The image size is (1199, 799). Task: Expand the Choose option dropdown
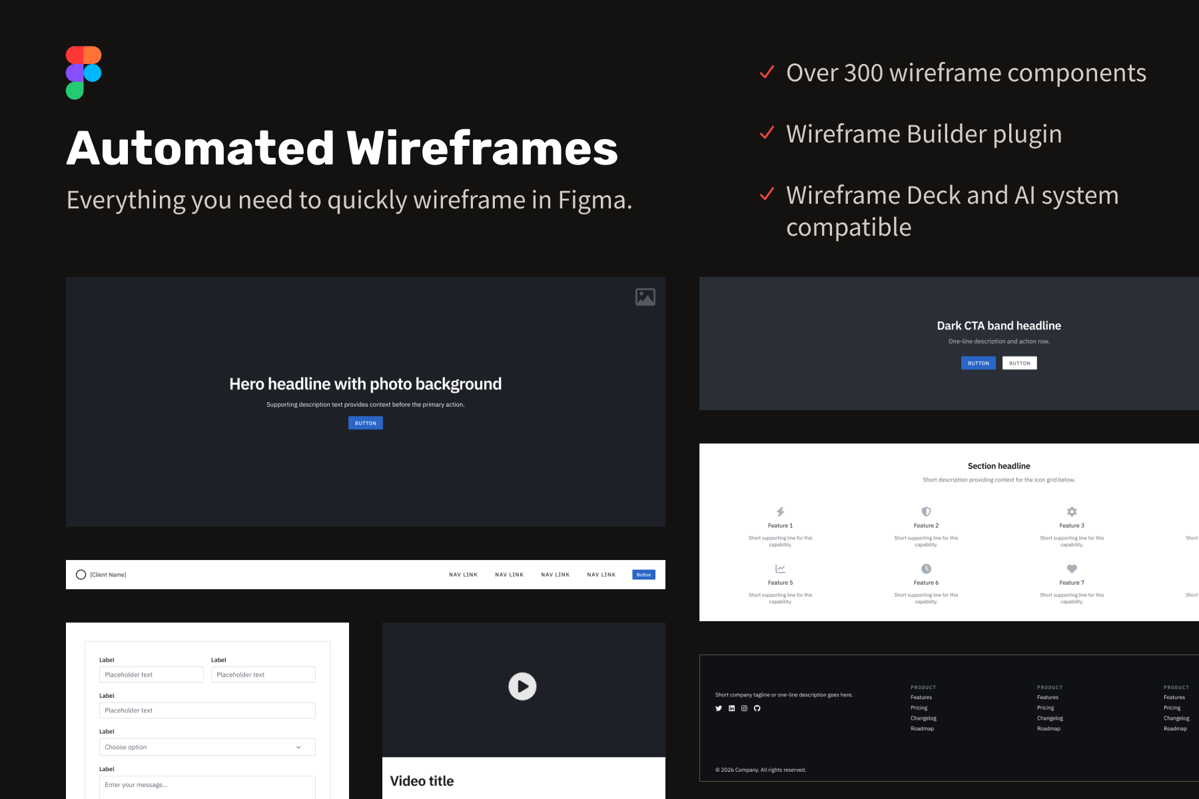click(x=207, y=747)
